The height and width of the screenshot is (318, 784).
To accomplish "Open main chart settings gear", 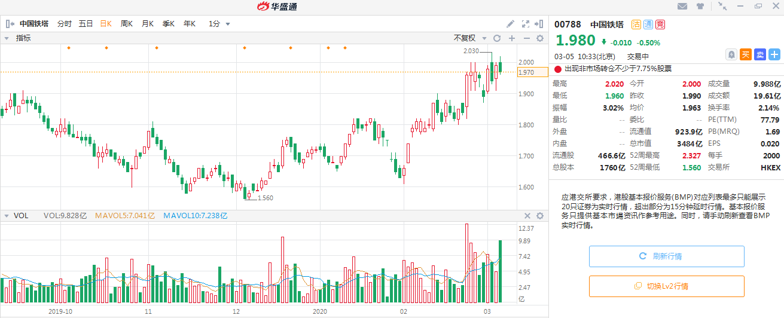I will pos(540,38).
